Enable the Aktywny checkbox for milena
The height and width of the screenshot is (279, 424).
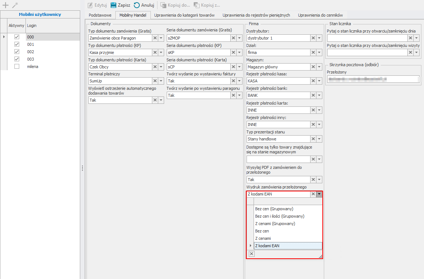(x=17, y=67)
